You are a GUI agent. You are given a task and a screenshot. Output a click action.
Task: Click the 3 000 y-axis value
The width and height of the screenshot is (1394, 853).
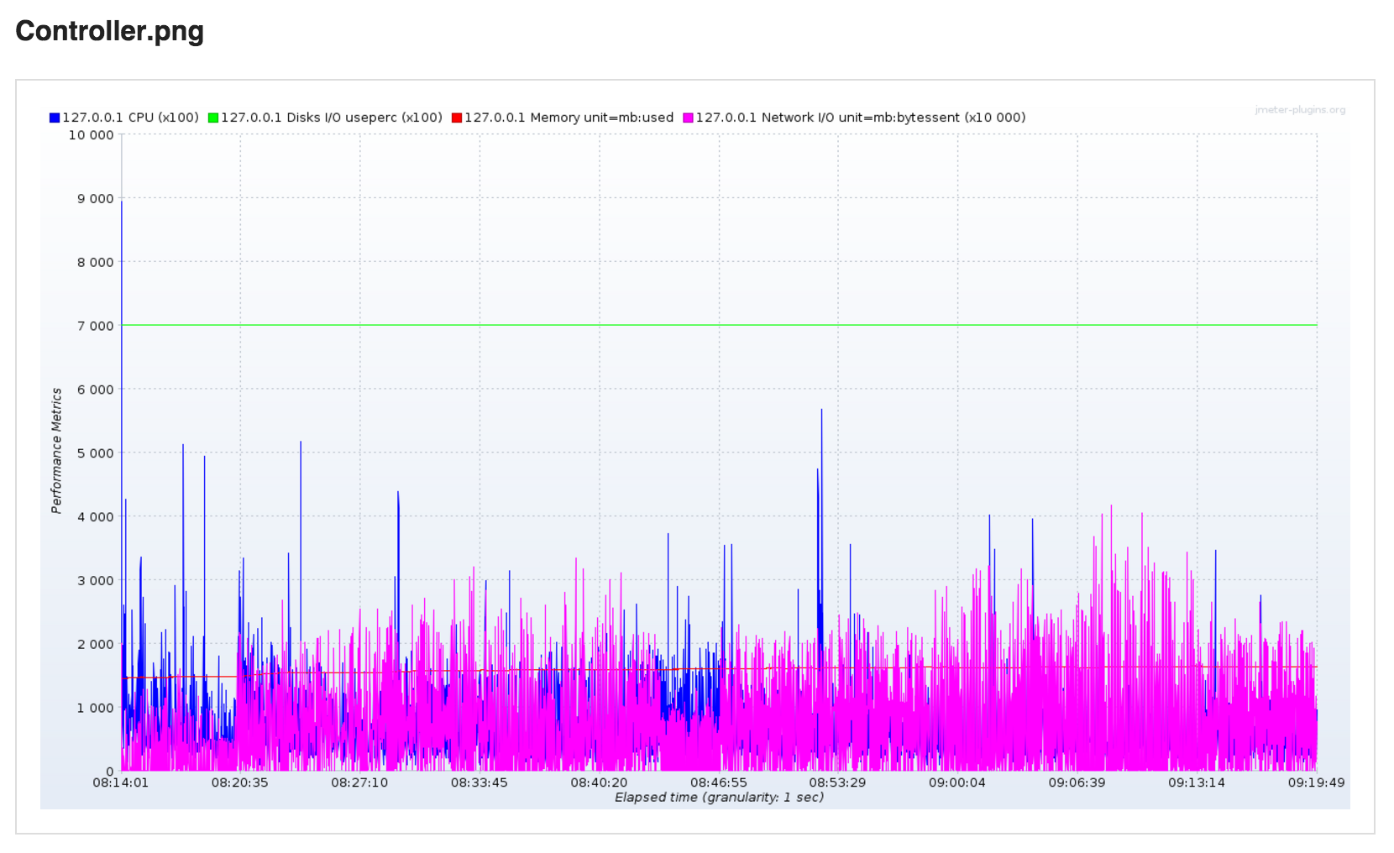click(x=95, y=580)
